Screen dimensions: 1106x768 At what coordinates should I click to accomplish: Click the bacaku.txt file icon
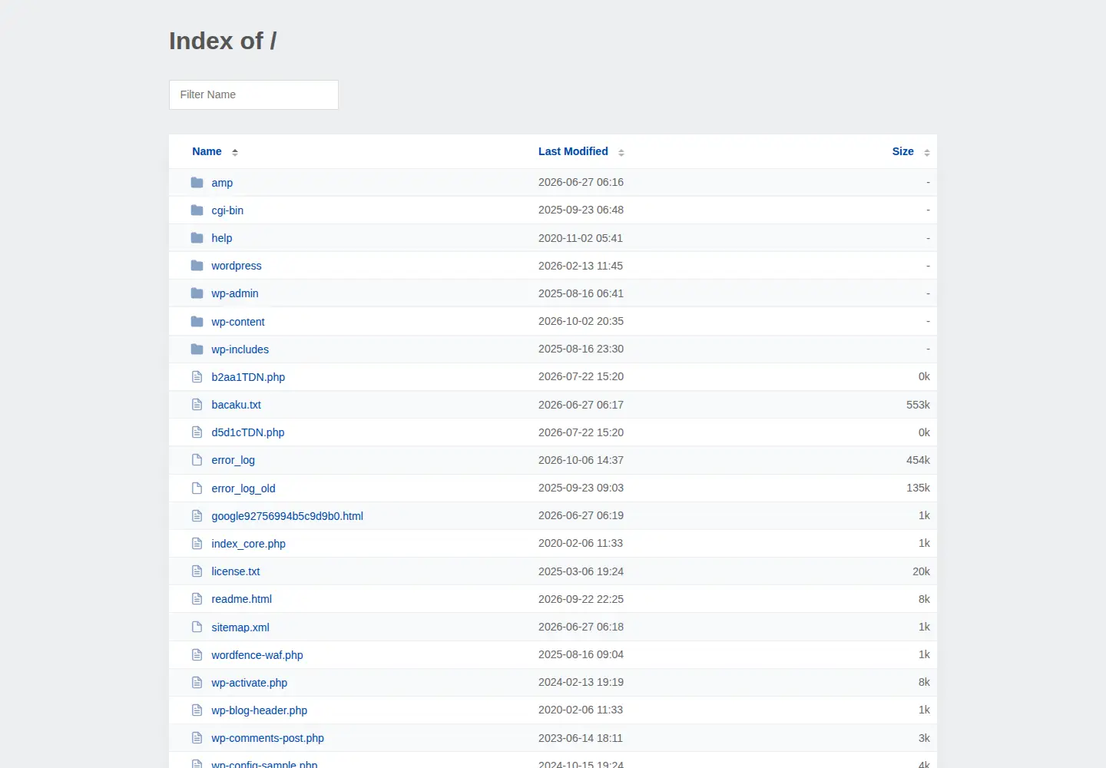click(197, 405)
